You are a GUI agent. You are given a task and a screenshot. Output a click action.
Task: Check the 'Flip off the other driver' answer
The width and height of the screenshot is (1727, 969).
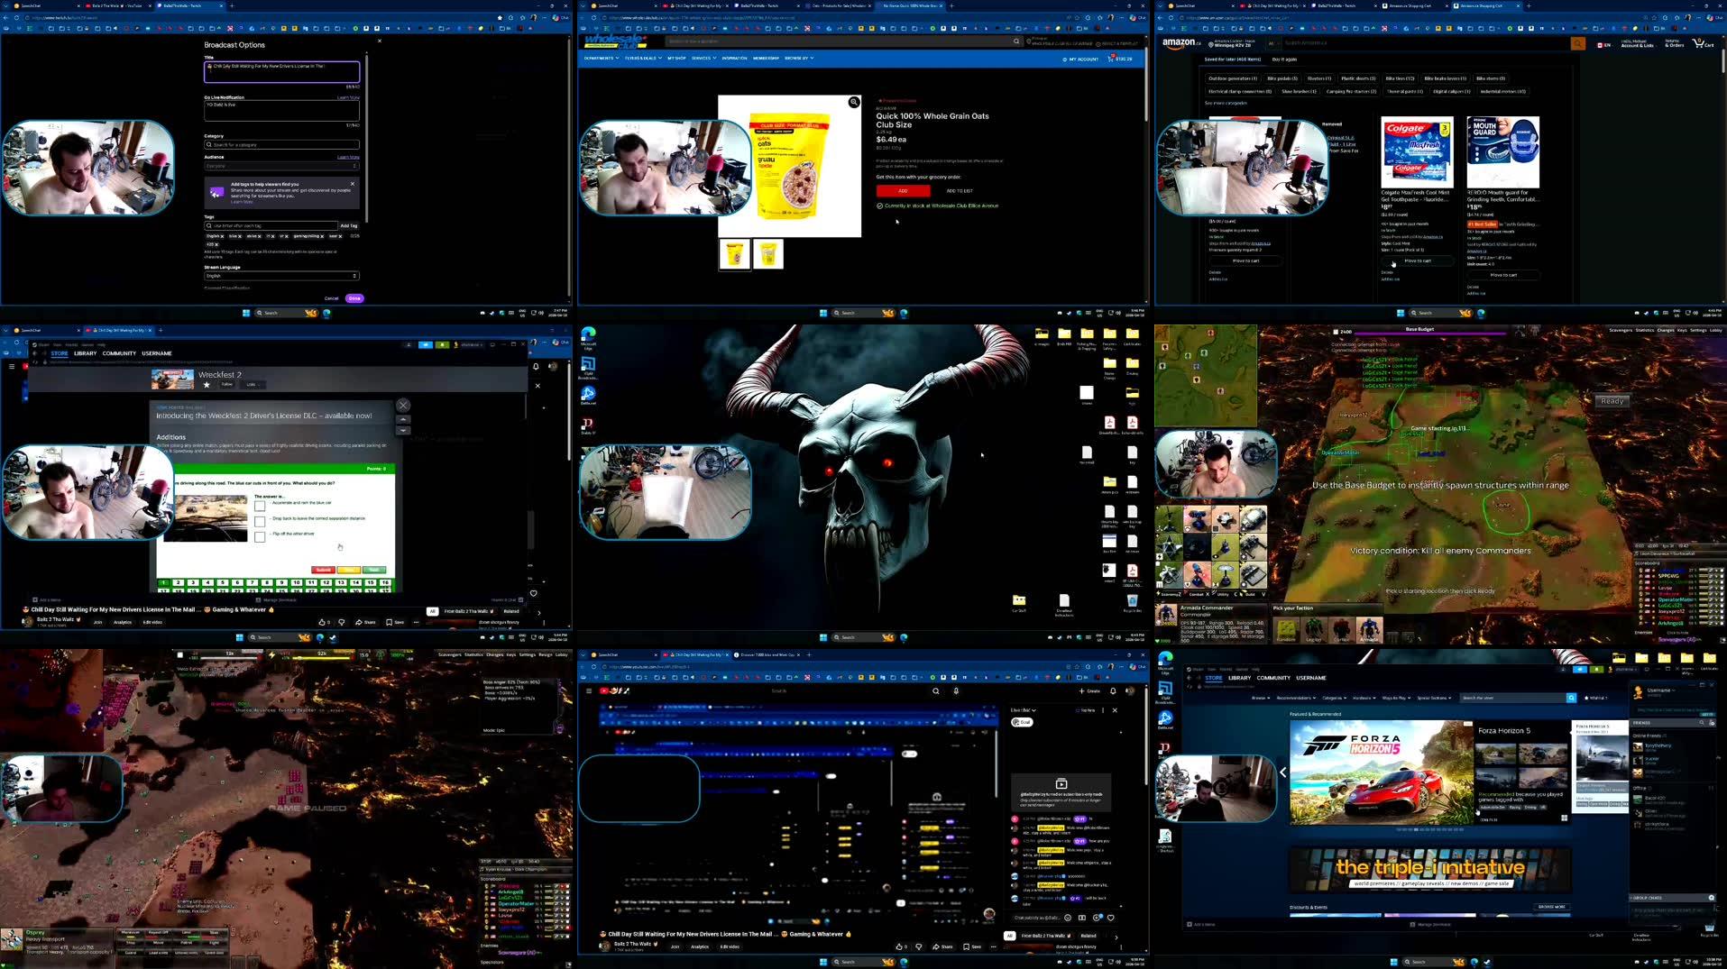(x=260, y=537)
